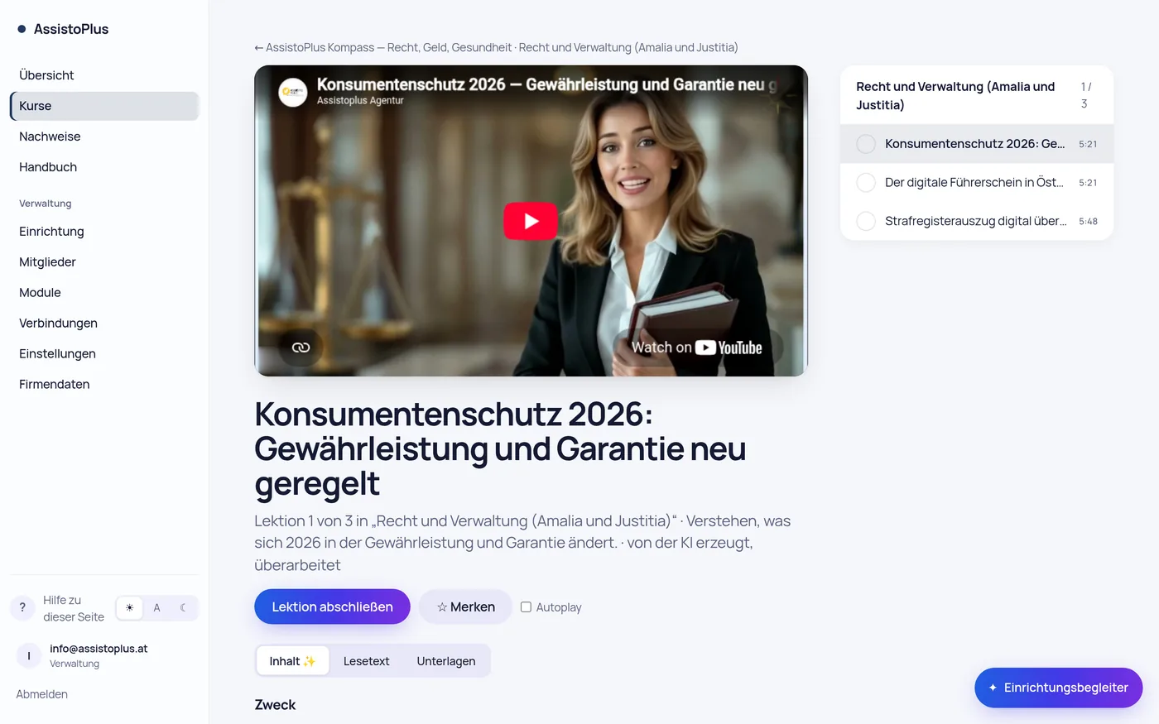Switch to the Unterlagen tab
Image resolution: width=1159 pixels, height=724 pixels.
[x=446, y=661]
